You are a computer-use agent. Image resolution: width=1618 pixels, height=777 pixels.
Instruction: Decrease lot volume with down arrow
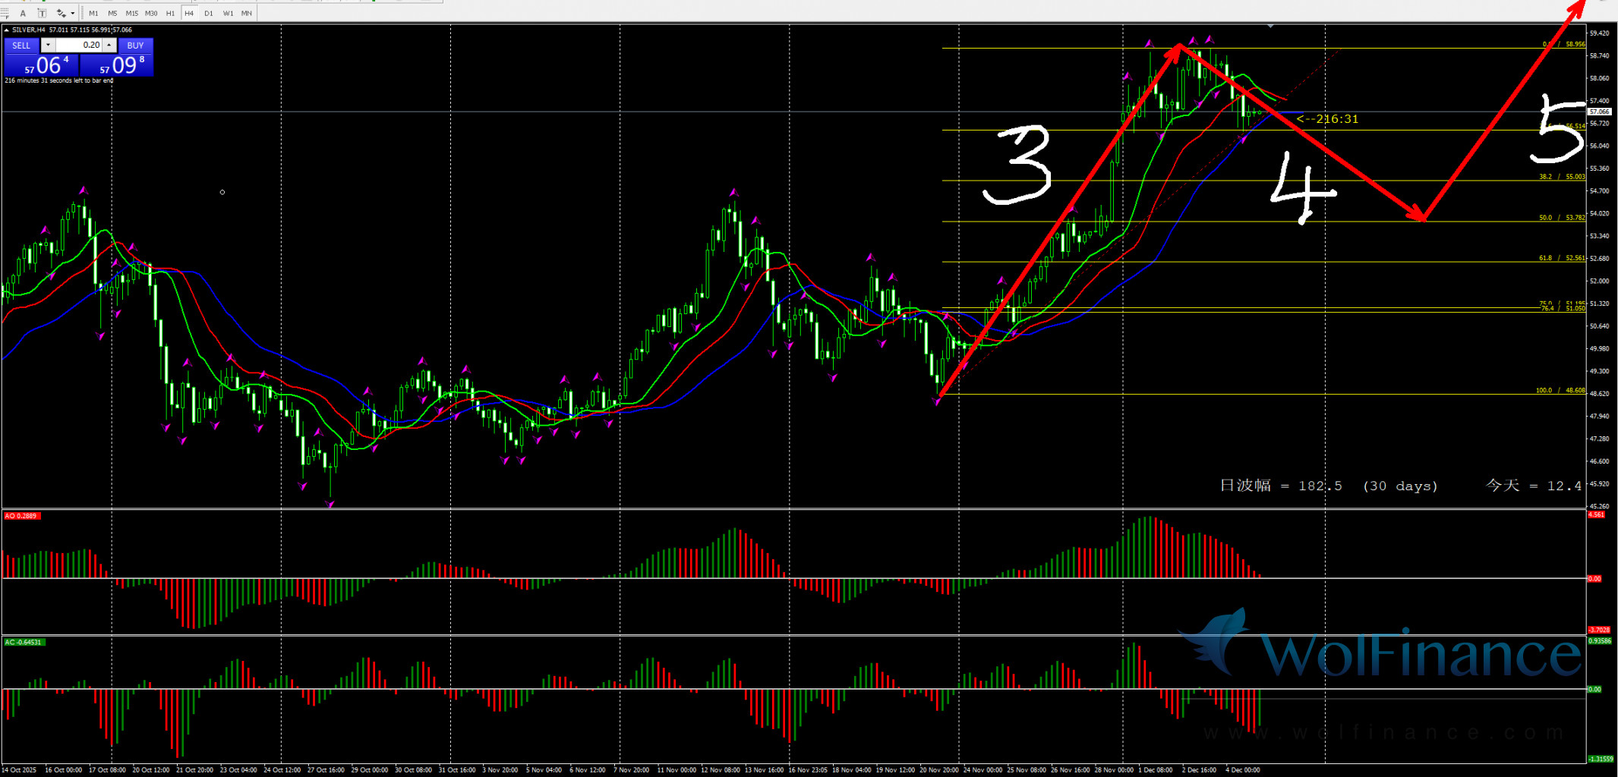(x=48, y=46)
